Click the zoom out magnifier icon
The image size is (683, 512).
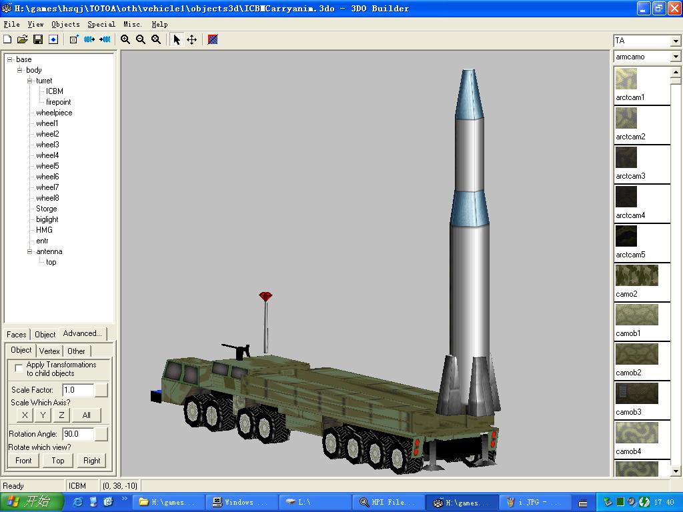click(x=141, y=39)
